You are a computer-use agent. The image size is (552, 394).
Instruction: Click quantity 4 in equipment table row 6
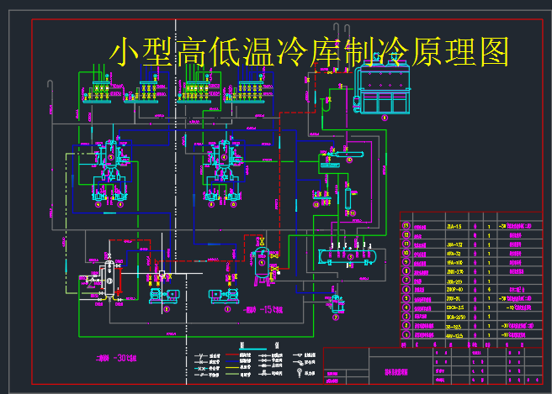(489, 290)
